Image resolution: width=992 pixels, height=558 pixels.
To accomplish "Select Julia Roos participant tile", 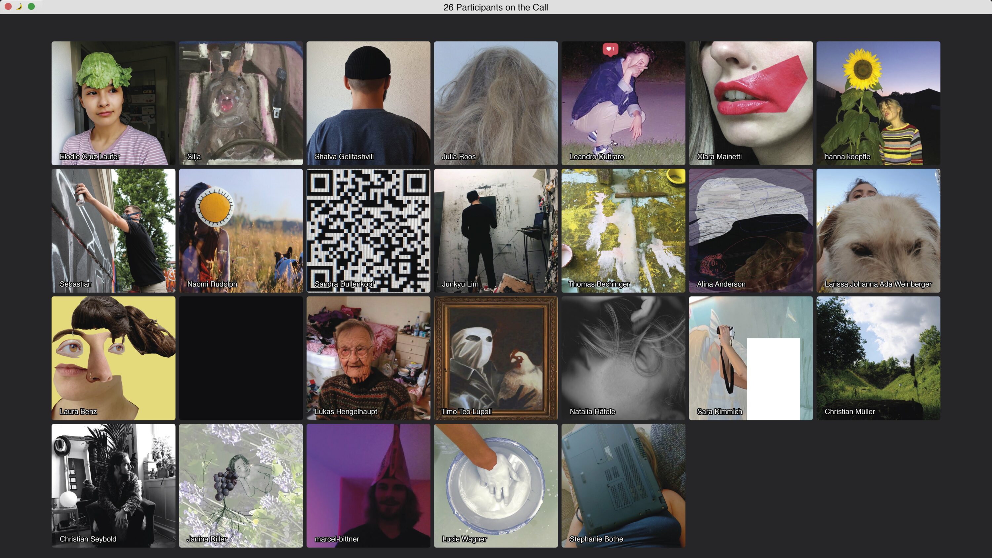I will pos(496,103).
